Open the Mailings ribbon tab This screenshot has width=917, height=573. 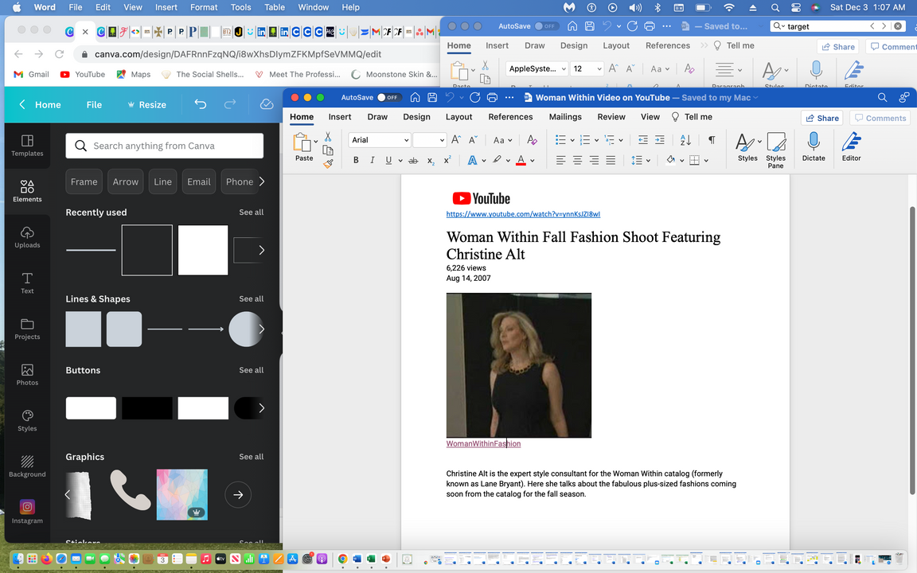tap(564, 117)
